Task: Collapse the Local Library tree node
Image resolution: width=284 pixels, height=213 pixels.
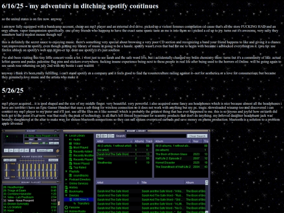Action: point(66,136)
